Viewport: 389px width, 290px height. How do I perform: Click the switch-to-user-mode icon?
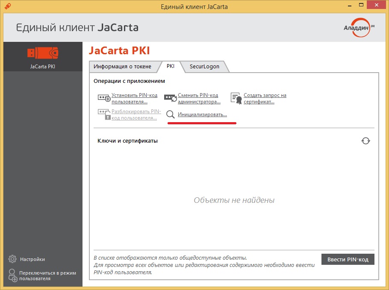[12, 275]
